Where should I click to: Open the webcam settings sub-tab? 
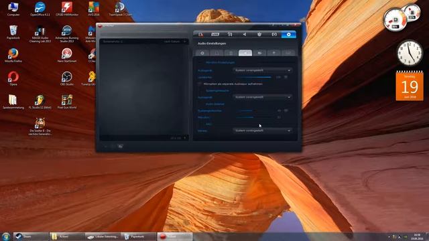pos(259,53)
